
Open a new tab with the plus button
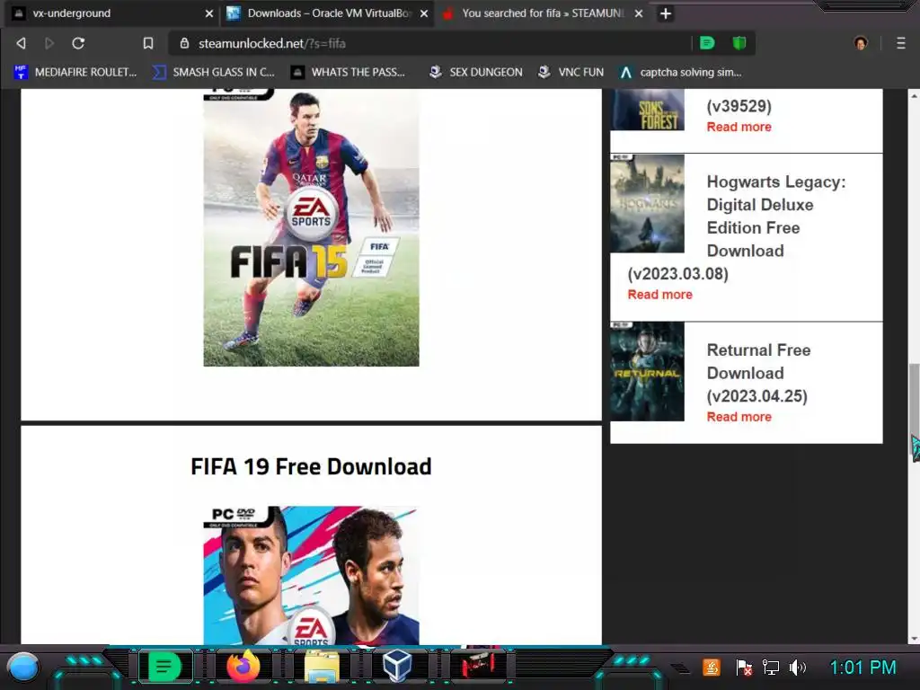pos(666,13)
